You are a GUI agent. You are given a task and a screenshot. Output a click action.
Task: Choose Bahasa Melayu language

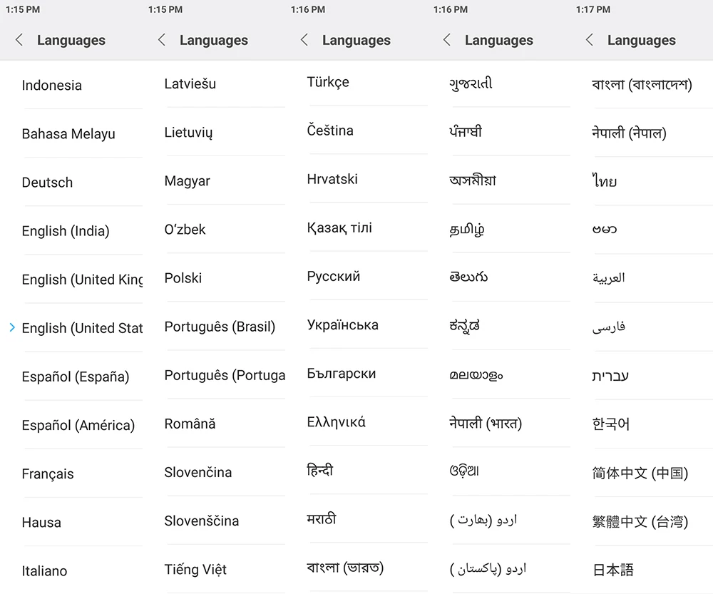(x=68, y=134)
